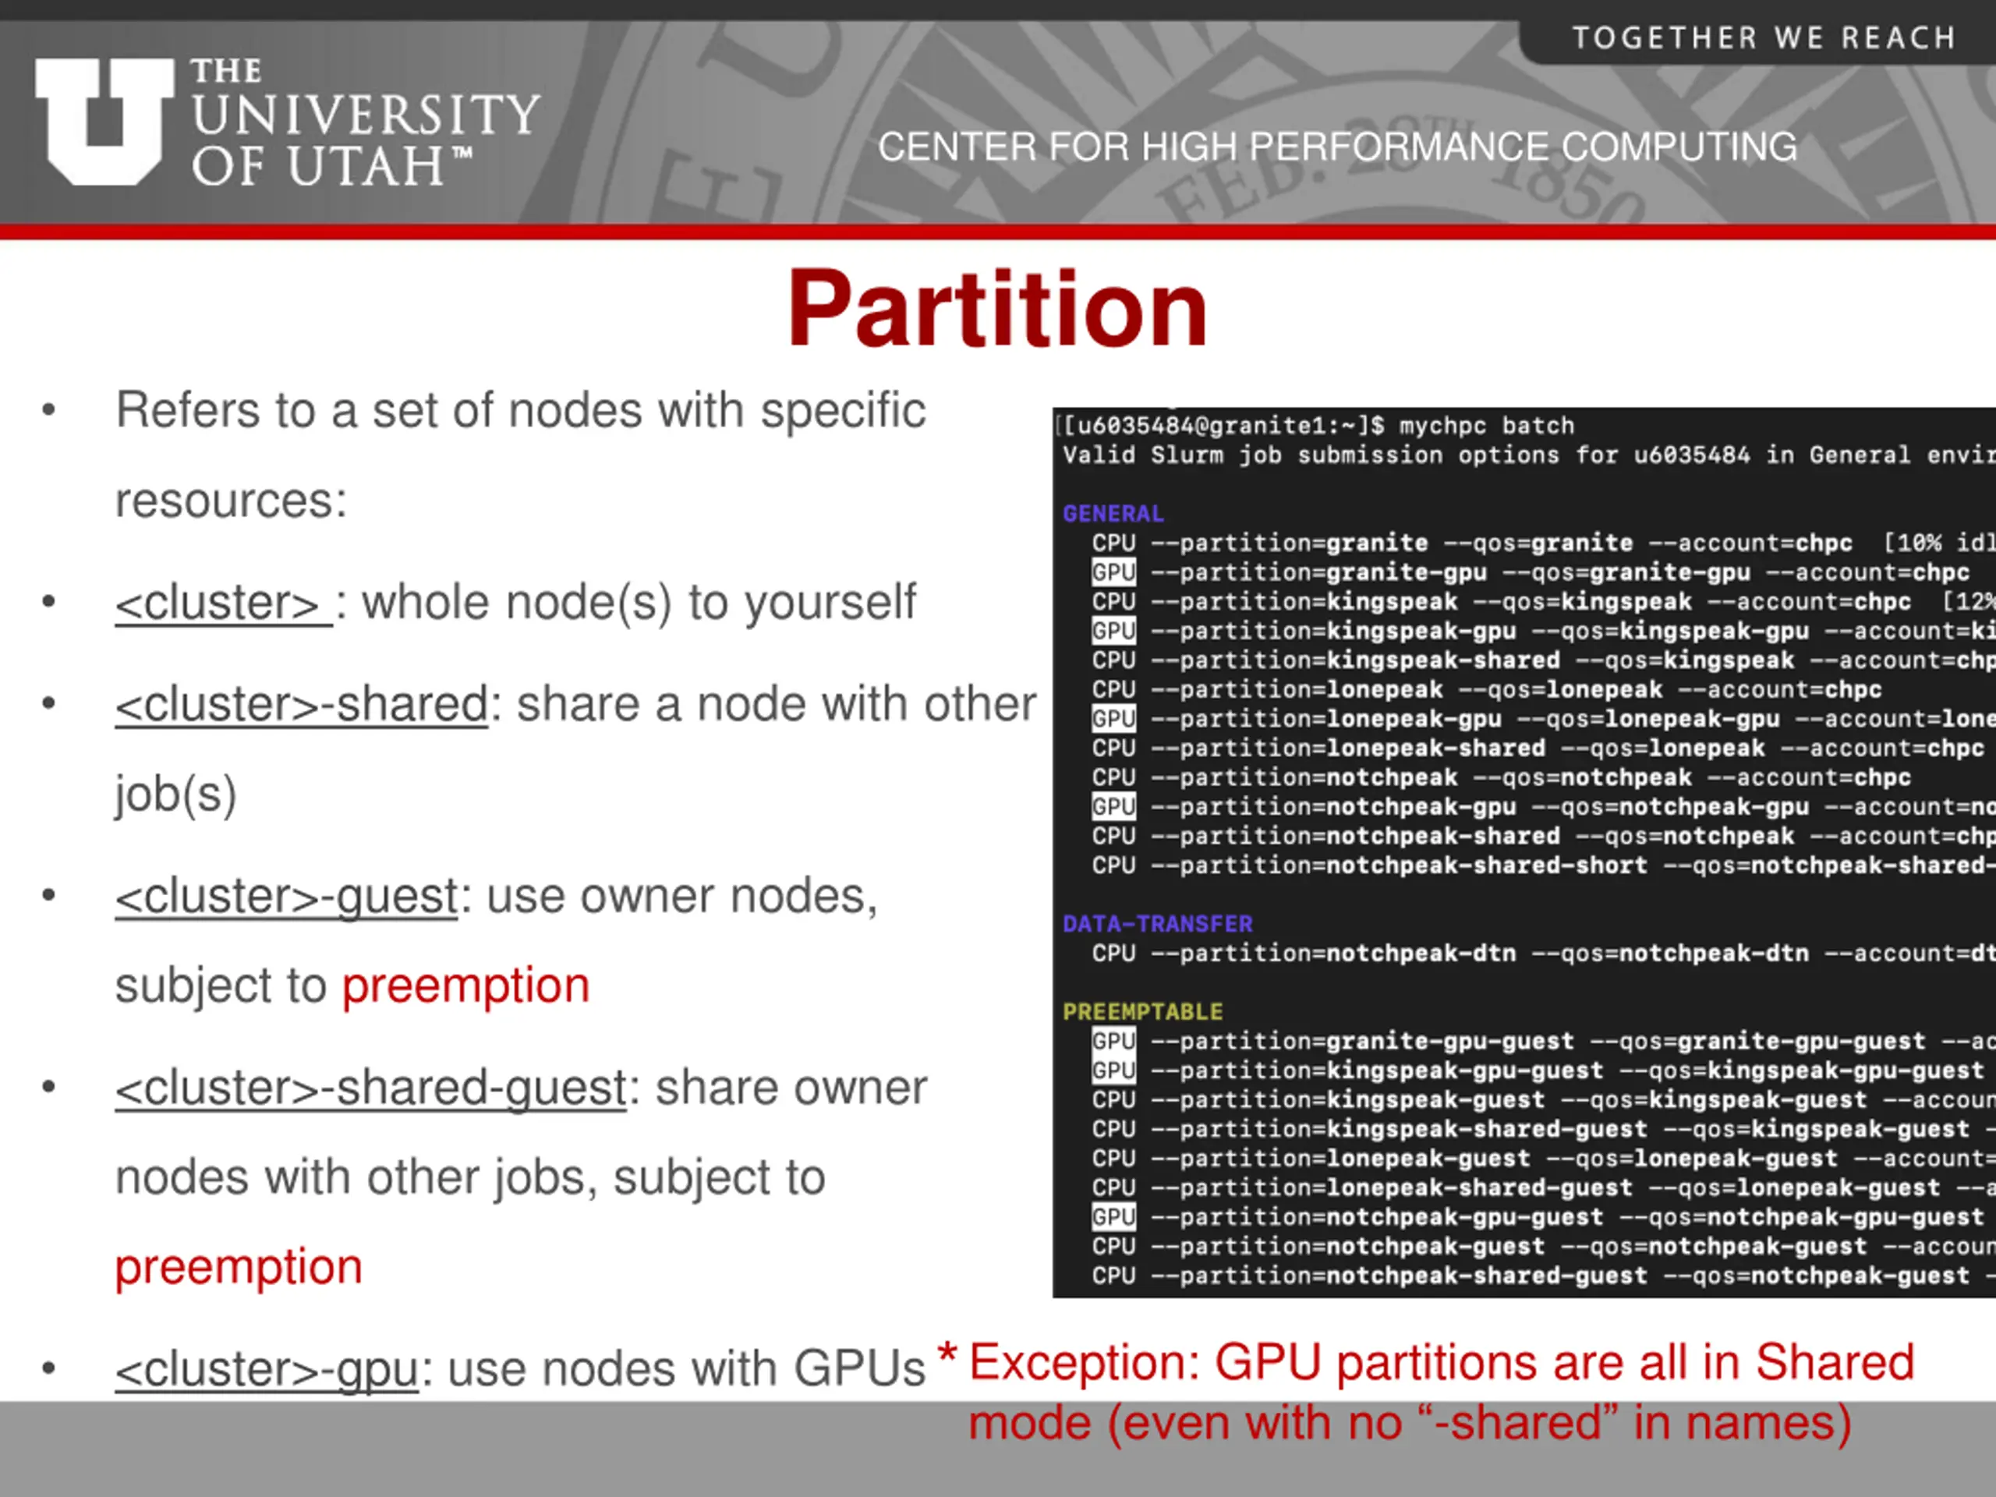The width and height of the screenshot is (1996, 1497).
Task: Click the 'partition=lonepeak-guest' line
Action: pyautogui.click(x=1543, y=1159)
